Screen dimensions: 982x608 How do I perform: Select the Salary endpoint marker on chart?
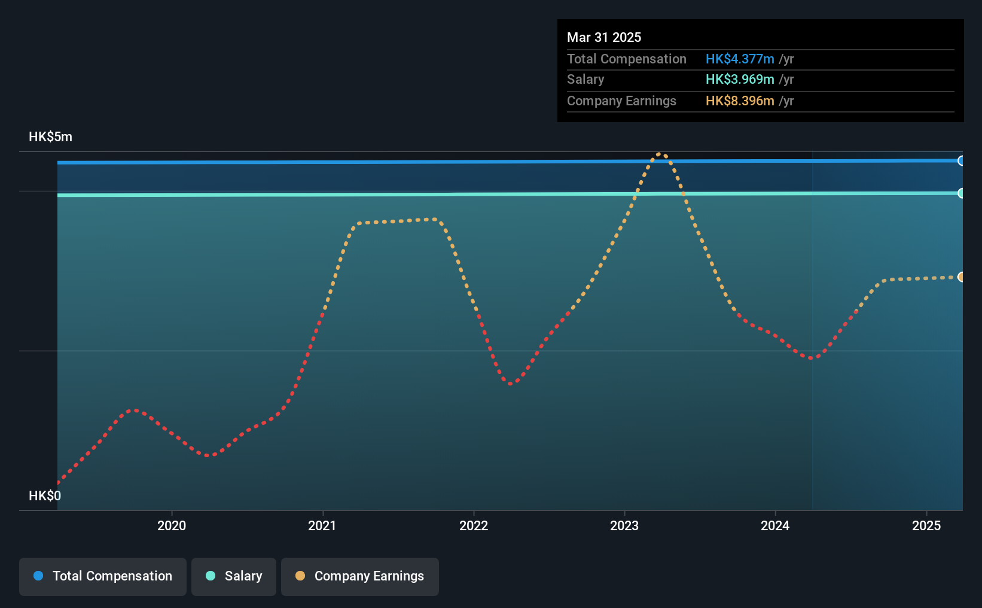[961, 193]
